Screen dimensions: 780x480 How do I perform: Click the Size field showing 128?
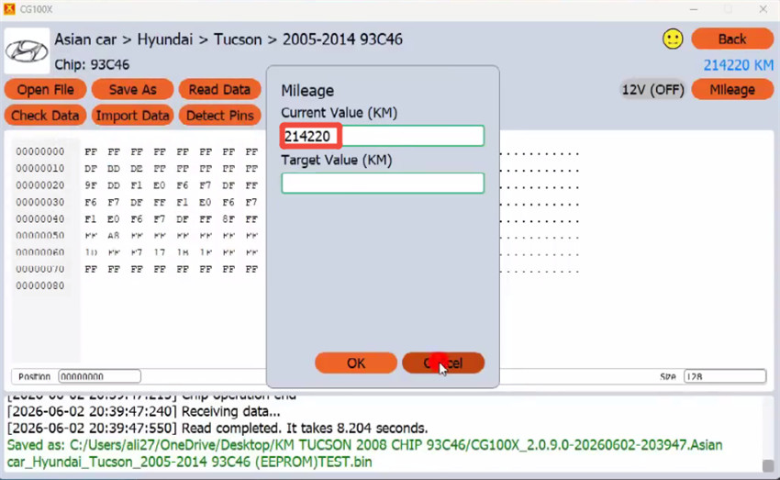725,376
